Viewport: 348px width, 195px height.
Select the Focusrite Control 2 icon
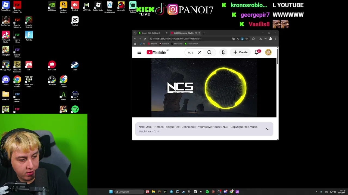coord(29,22)
